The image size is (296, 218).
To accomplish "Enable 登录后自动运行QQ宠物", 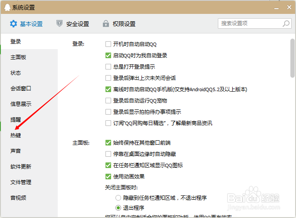I will pos(108,100).
